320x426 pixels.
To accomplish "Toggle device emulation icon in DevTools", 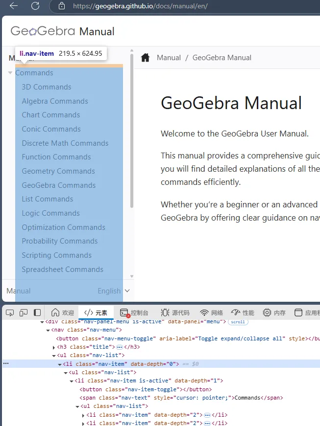I will coord(24,313).
